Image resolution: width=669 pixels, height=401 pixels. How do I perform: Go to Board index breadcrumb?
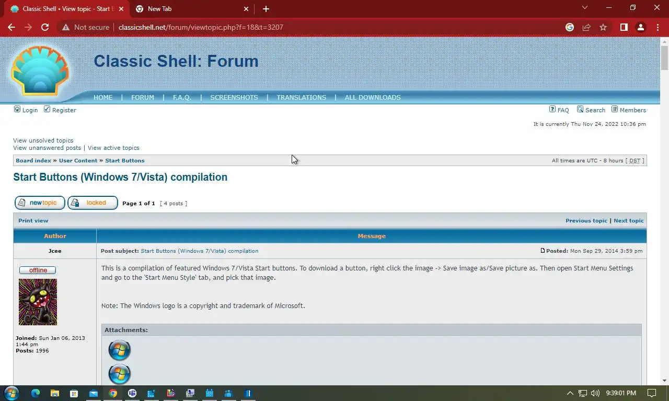click(x=33, y=161)
